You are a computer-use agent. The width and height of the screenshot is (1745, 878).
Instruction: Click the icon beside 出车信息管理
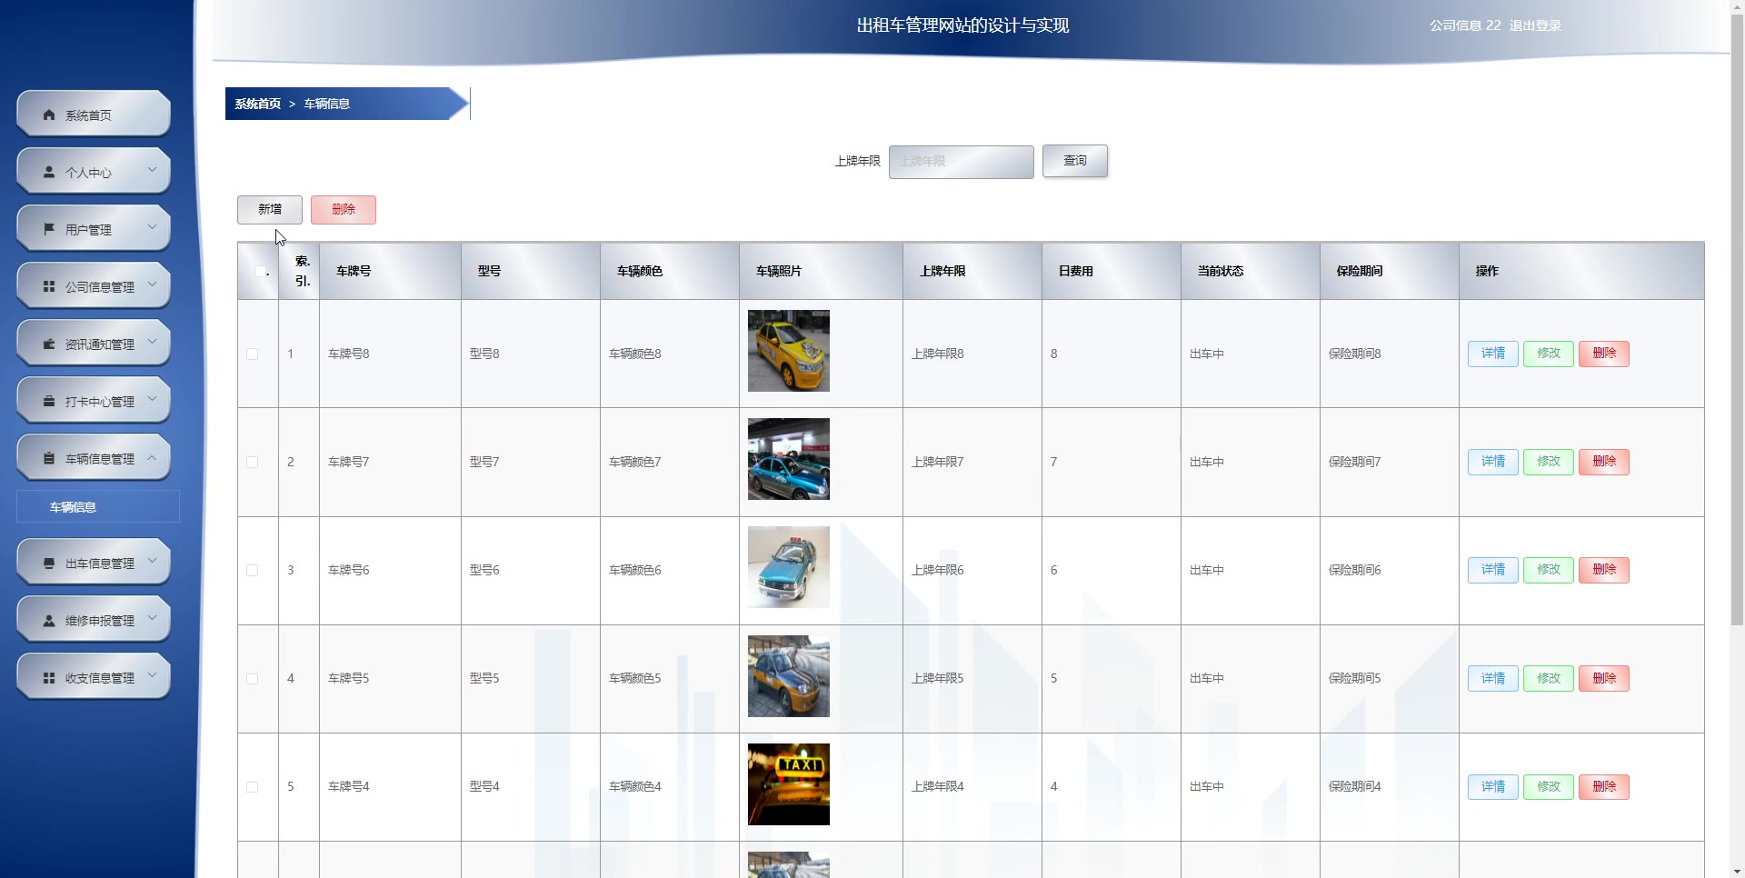click(x=49, y=564)
